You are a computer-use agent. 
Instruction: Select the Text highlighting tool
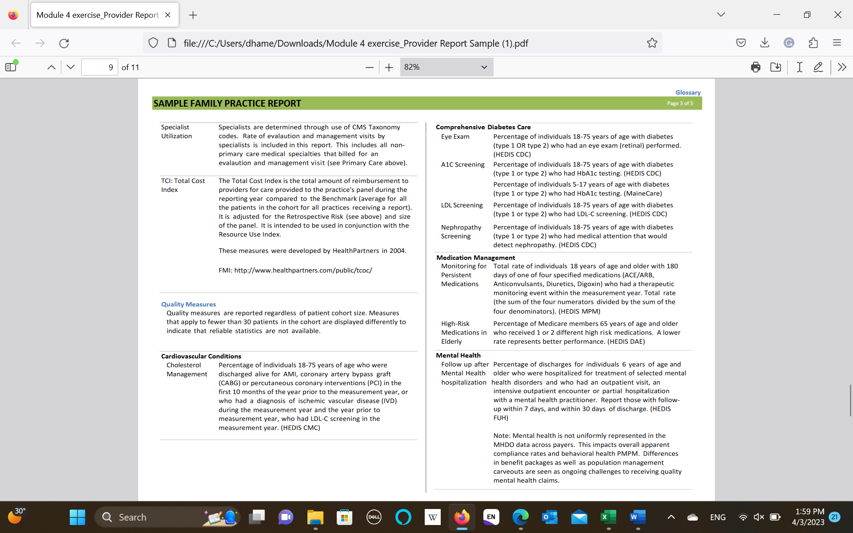tap(799, 67)
